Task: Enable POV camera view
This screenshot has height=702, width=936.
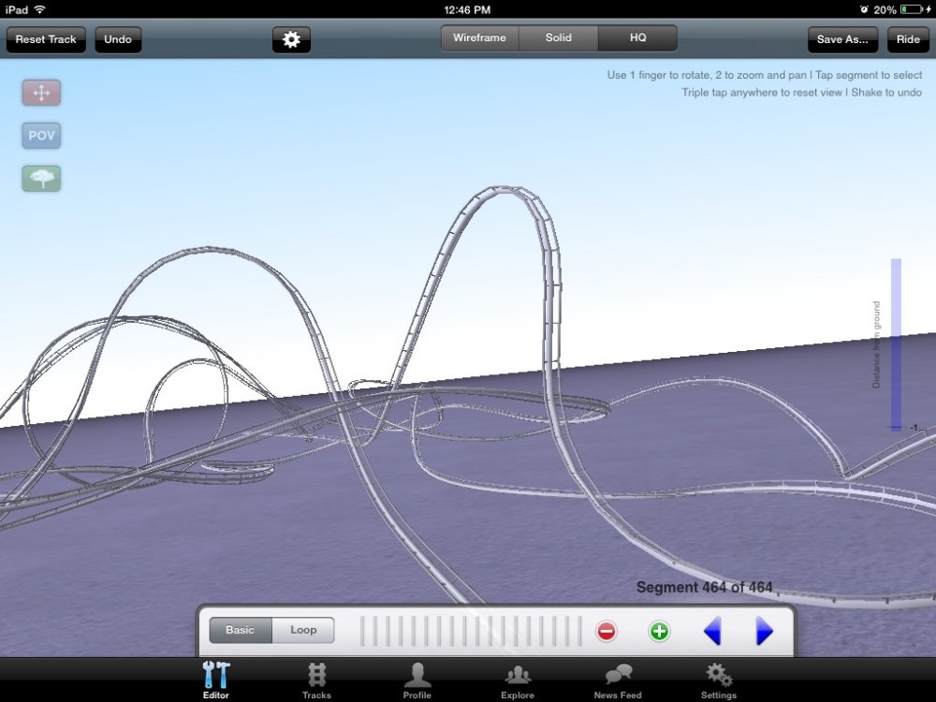Action: click(41, 136)
